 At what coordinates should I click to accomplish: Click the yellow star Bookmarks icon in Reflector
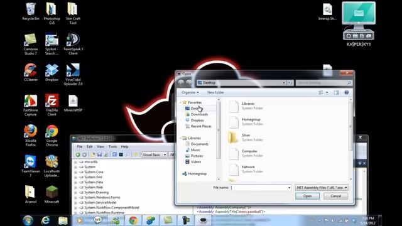click(136, 155)
